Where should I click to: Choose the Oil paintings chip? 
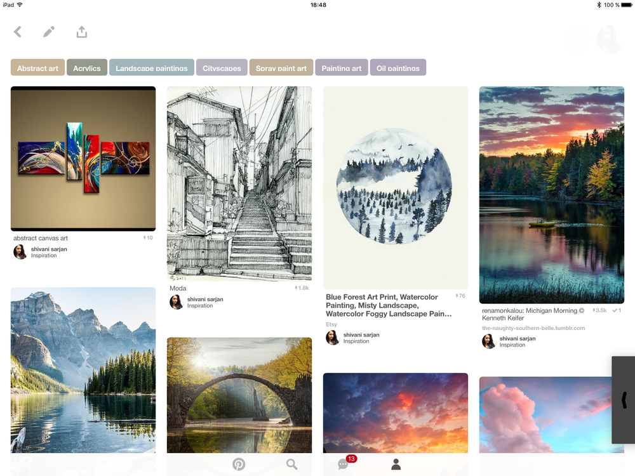pos(398,68)
